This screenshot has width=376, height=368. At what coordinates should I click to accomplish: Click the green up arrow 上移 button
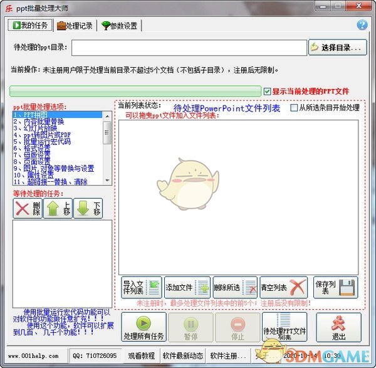pos(58,208)
